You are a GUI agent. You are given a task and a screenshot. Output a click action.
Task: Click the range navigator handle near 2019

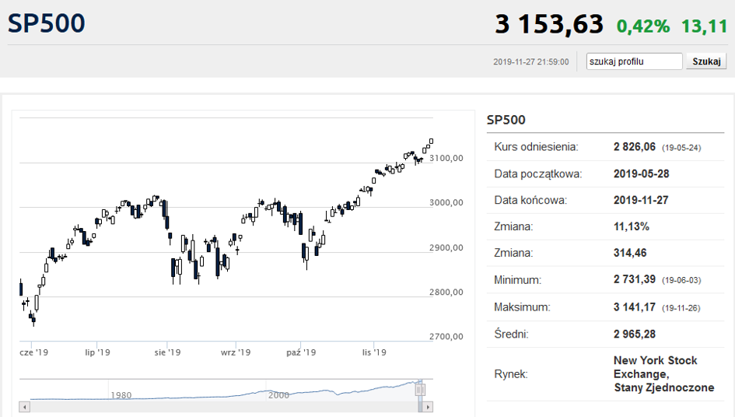pos(420,389)
